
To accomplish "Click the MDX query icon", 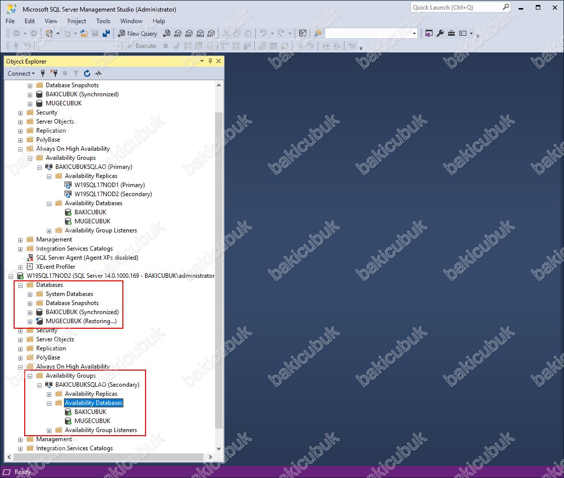I will pyautogui.click(x=178, y=33).
